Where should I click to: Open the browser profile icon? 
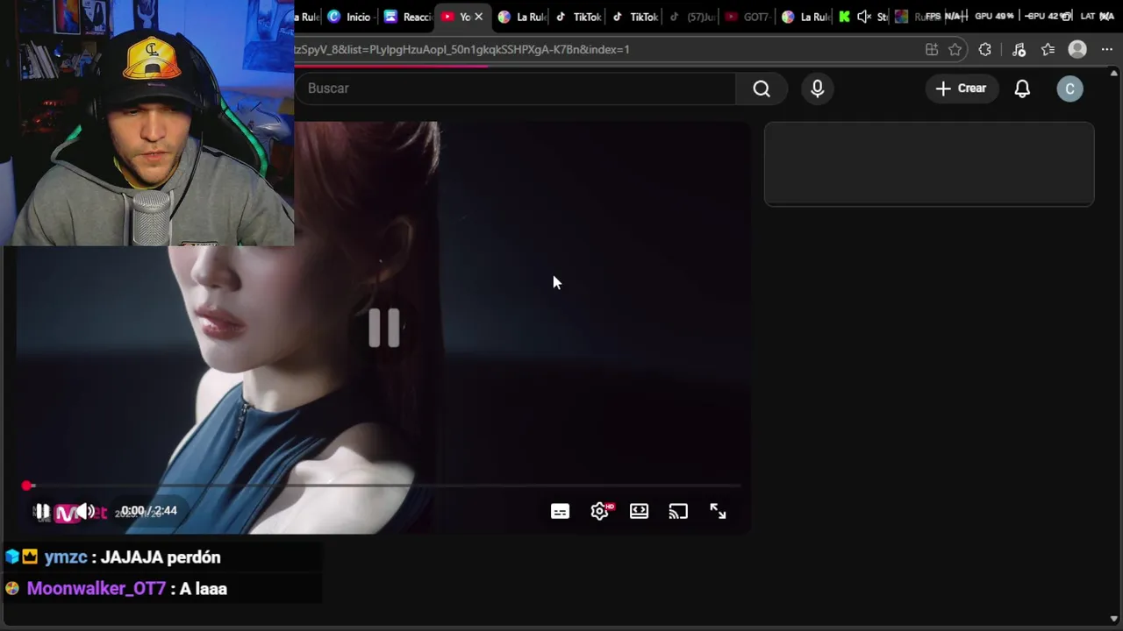coord(1077,50)
